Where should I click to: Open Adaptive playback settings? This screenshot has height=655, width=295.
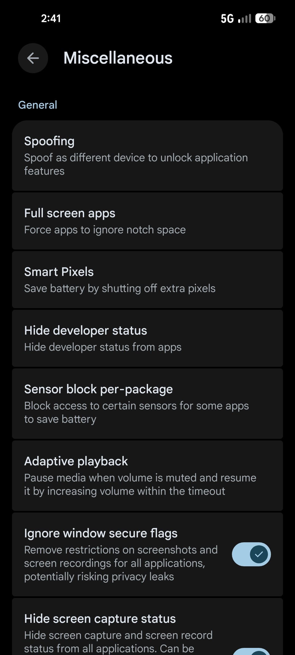click(147, 476)
